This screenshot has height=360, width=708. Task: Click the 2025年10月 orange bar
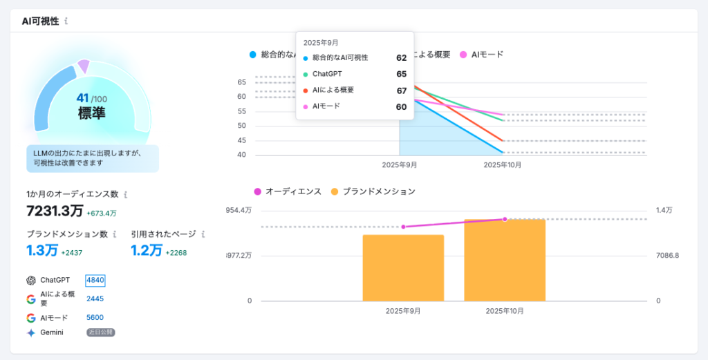pos(505,260)
